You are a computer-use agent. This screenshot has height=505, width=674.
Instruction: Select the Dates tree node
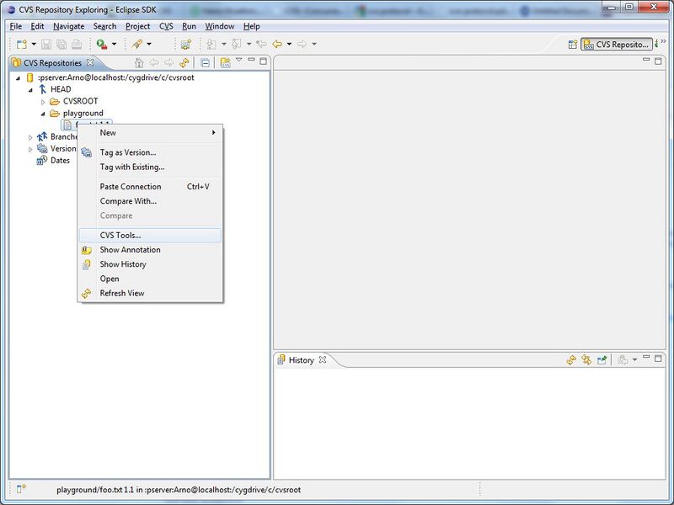tap(60, 160)
